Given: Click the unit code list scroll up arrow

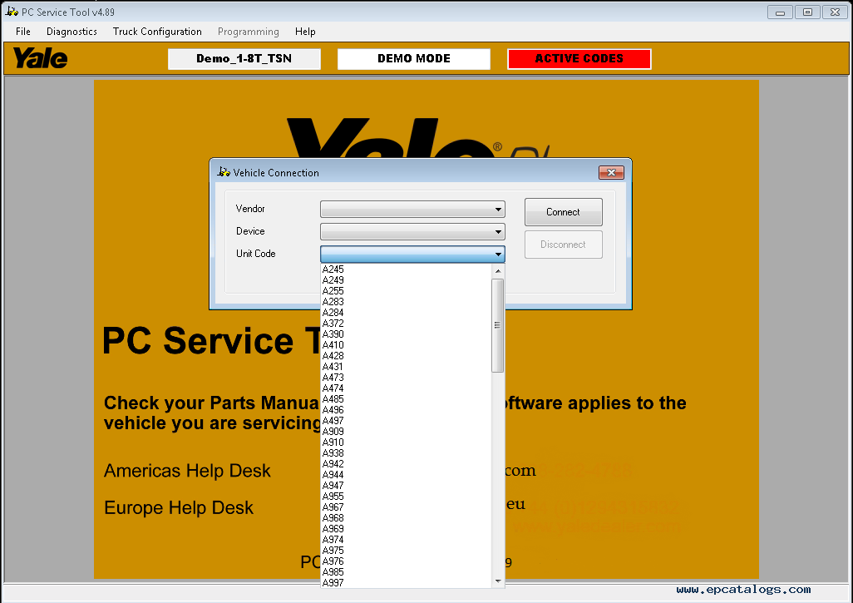Looking at the screenshot, I should 498,270.
